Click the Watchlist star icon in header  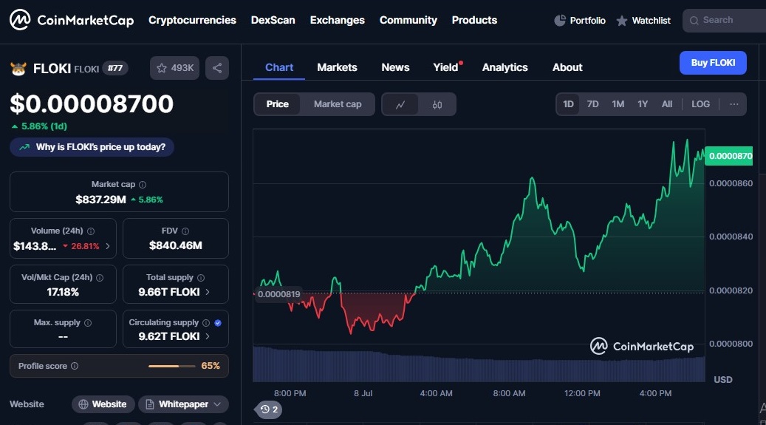pos(621,21)
